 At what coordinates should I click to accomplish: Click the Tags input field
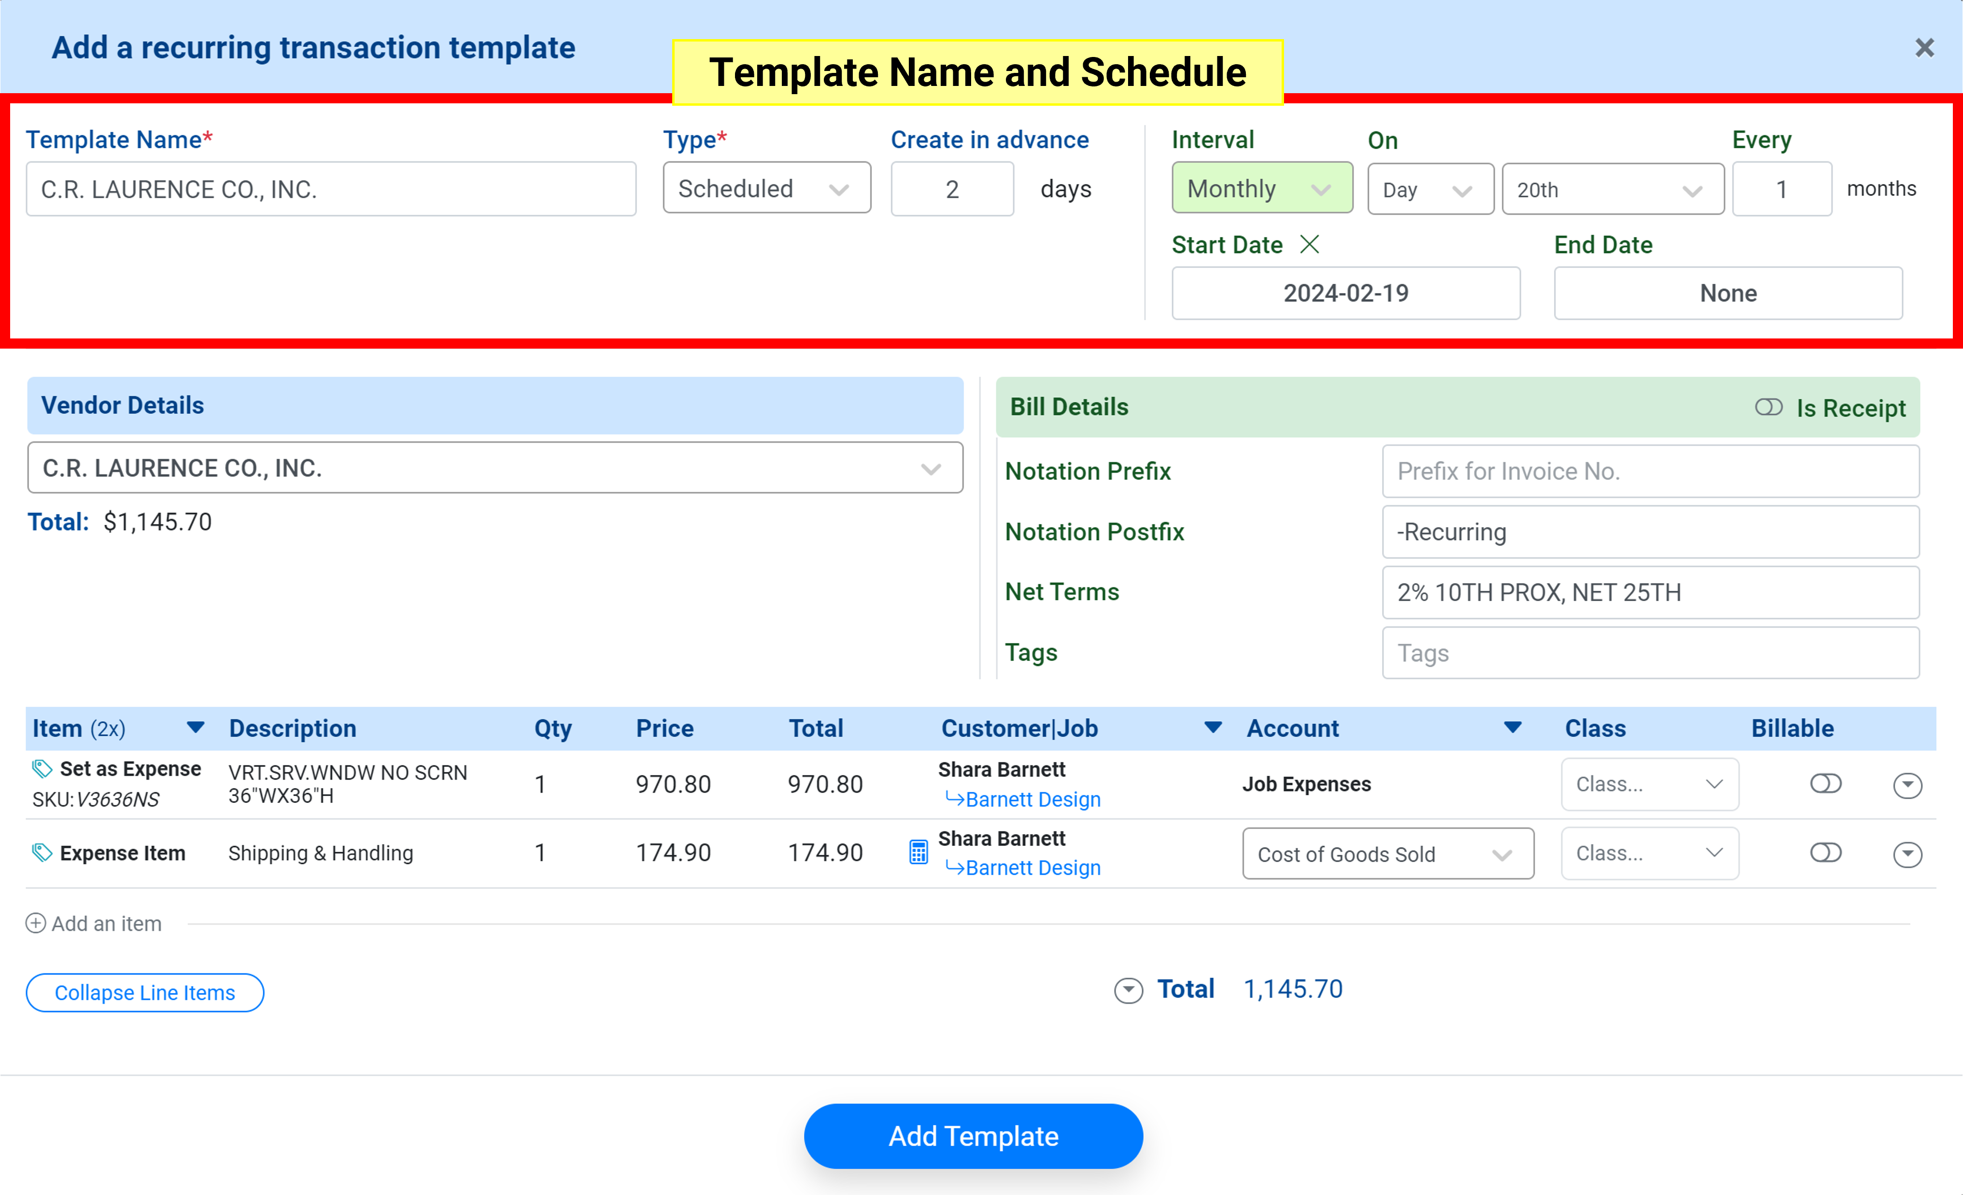[1651, 652]
